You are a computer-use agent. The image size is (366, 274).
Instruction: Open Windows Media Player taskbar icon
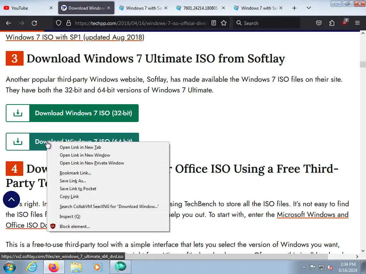point(97,267)
